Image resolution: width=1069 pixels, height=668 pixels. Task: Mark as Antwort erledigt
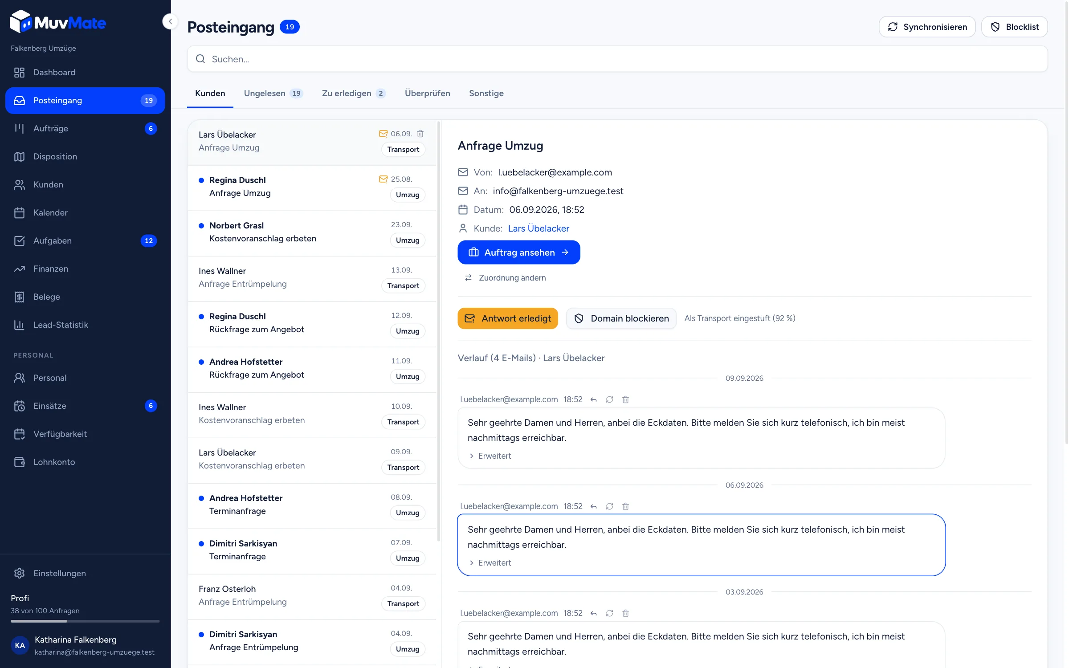tap(508, 318)
